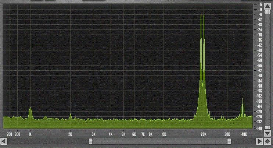273x148 pixels.
Task: Click the -96 dB level label
Action: click(260, 91)
